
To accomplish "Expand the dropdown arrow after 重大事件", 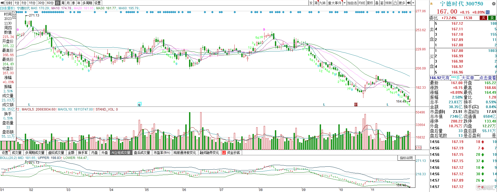I will pos(344,3).
